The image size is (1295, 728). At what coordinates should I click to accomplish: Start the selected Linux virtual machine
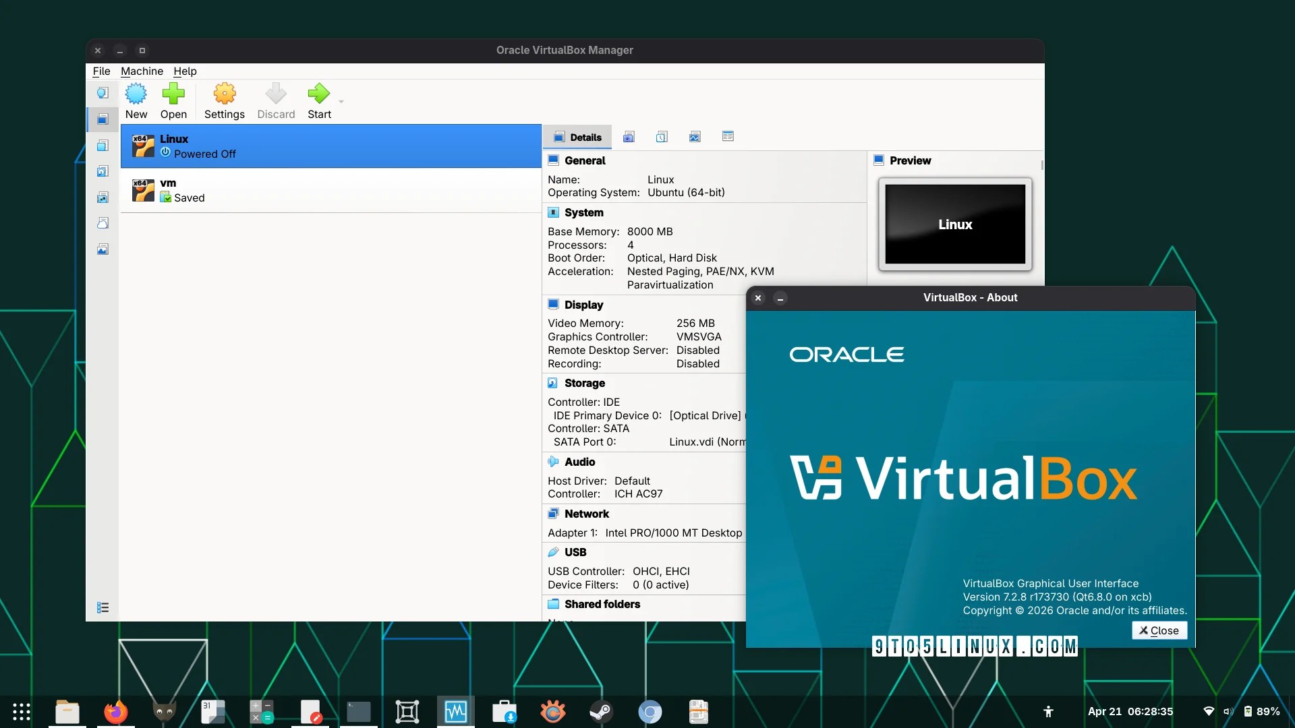click(318, 100)
